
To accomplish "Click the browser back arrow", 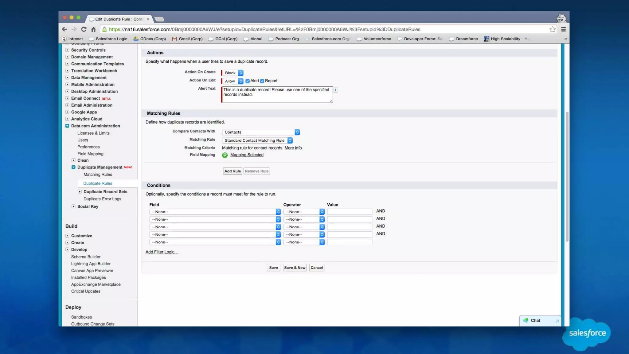I will (64, 29).
